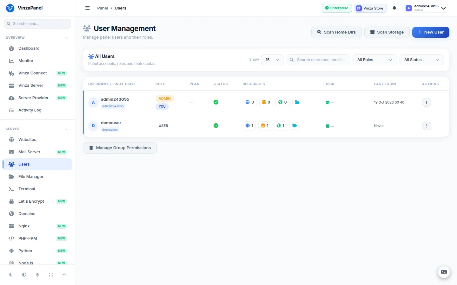Open actions menu for demouser
Screen dimensions: 457x285
pos(427,126)
